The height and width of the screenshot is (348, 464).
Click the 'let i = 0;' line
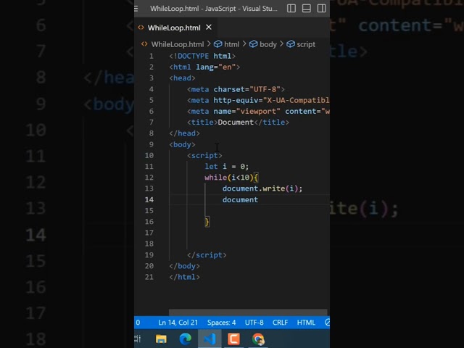point(227,166)
